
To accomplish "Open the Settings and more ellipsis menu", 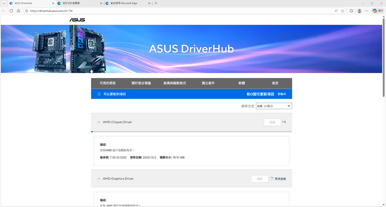I will click(367, 11).
